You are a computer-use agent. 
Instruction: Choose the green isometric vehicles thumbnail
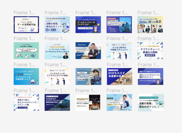(x=26, y=51)
